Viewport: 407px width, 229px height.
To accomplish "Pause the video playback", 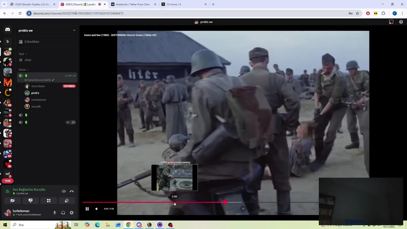I will tap(87, 209).
